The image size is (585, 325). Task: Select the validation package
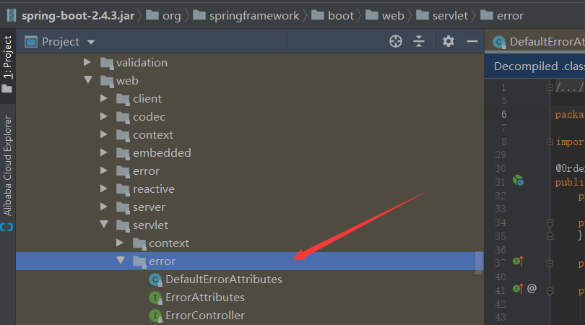142,63
